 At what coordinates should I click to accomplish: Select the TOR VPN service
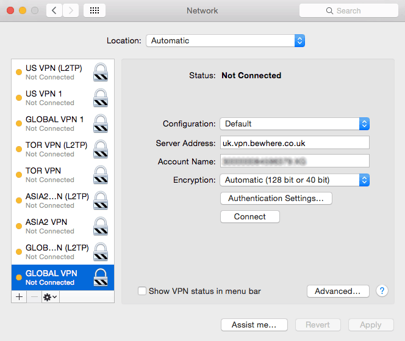pos(63,175)
